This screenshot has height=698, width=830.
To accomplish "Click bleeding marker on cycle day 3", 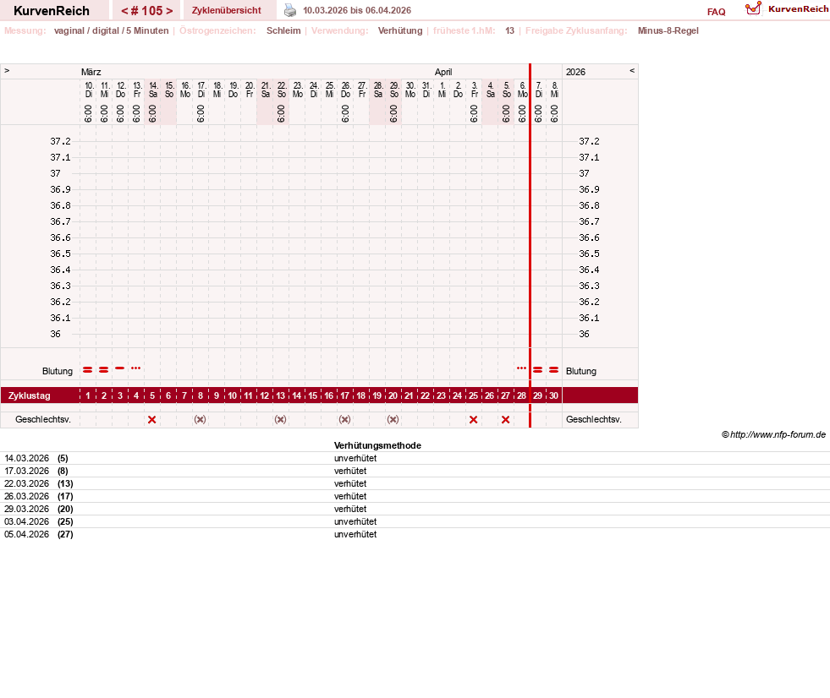I will click(x=119, y=368).
